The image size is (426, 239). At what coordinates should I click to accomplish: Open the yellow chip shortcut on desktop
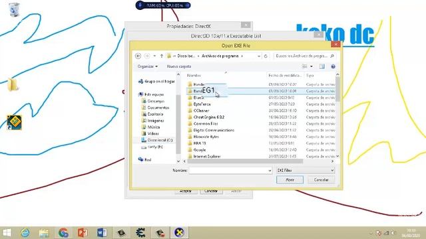14,122
